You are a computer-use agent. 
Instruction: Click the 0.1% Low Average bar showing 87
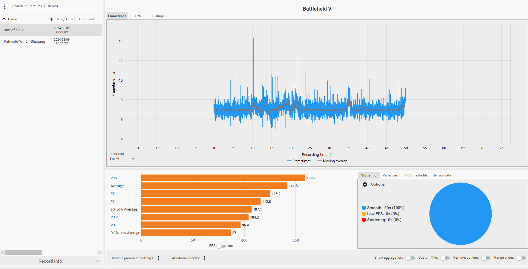click(186, 233)
